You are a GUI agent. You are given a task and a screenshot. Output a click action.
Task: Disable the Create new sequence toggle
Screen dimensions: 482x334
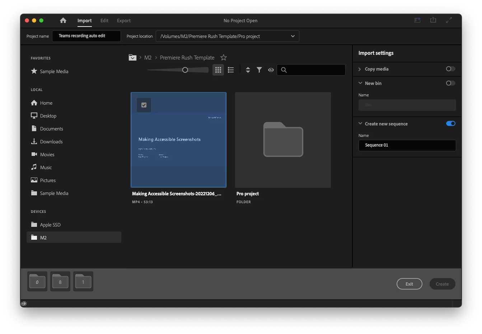(451, 124)
